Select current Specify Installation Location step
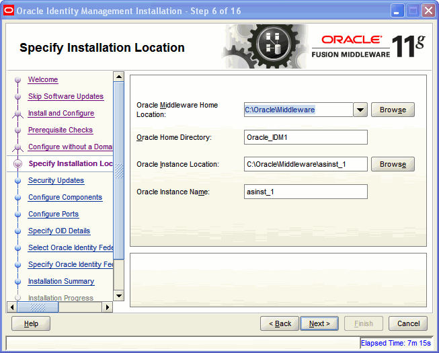Viewport: 439px width, 353px height. [x=71, y=163]
